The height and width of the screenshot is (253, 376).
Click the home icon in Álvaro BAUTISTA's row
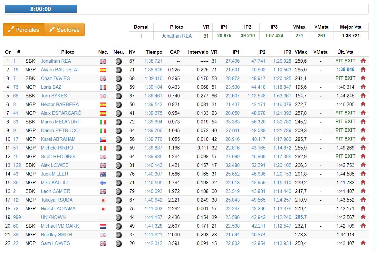(x=363, y=69)
